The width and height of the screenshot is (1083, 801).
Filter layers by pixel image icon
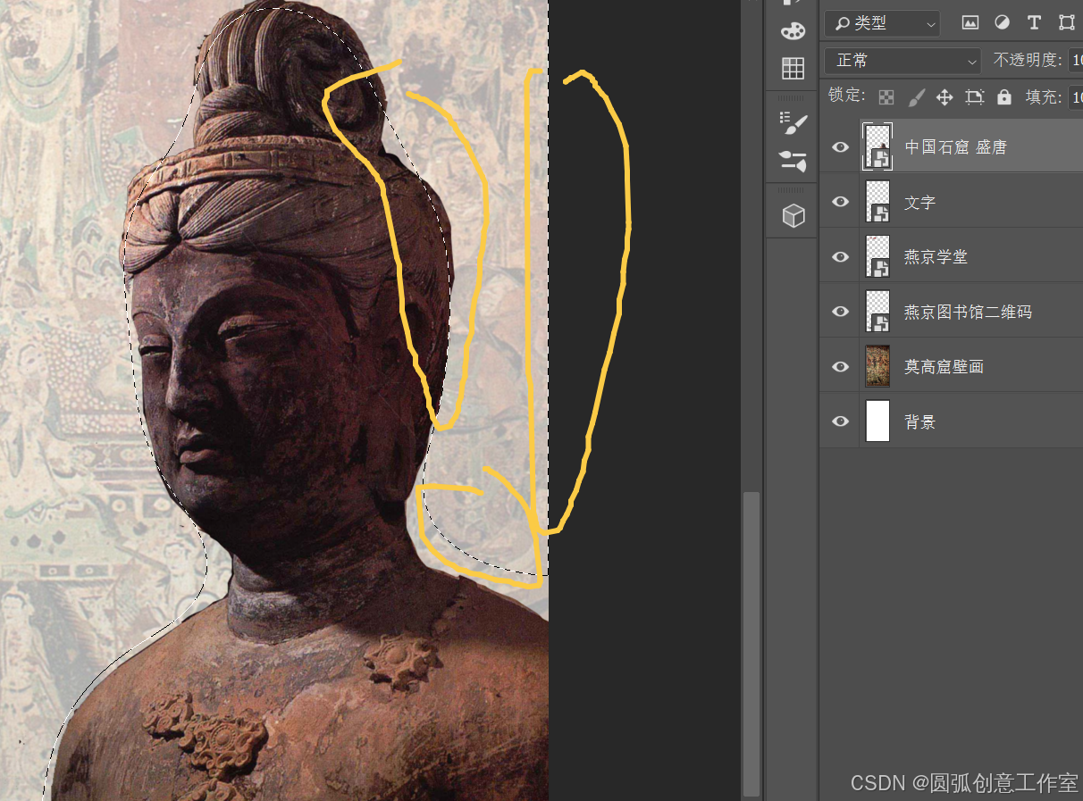970,23
